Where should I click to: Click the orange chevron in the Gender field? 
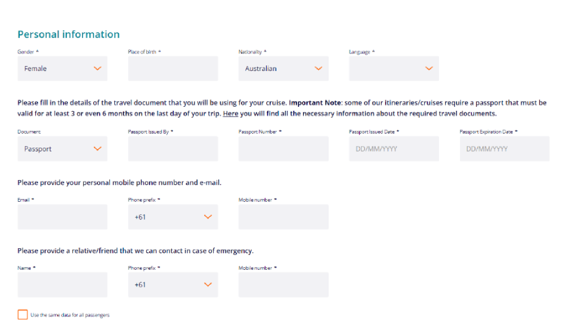97,69
